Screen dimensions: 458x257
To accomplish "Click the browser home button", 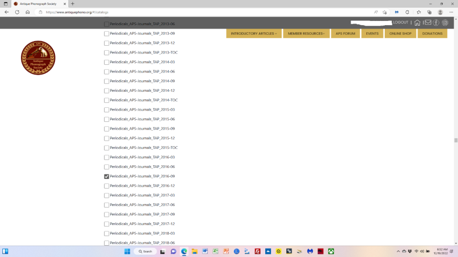I will 27,12.
